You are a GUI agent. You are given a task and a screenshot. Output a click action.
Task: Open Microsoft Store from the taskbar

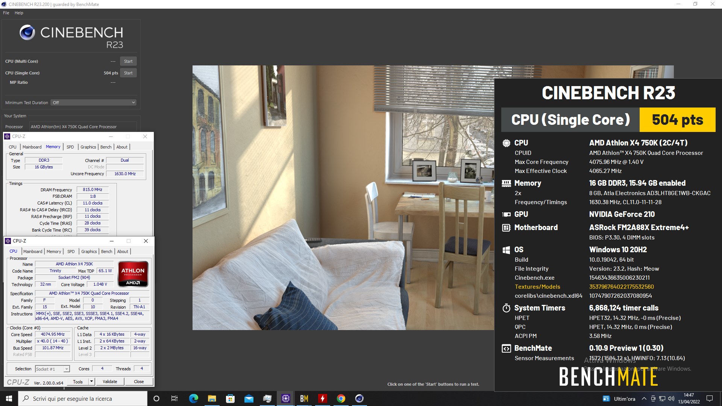(230, 398)
